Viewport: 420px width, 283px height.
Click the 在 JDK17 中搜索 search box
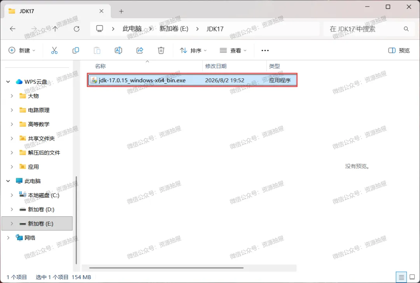tap(369, 29)
